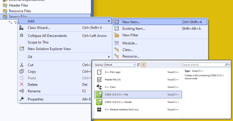The image size is (233, 121).
Task: Pick the Header File (.h) template icon
Action: coord(99,80)
